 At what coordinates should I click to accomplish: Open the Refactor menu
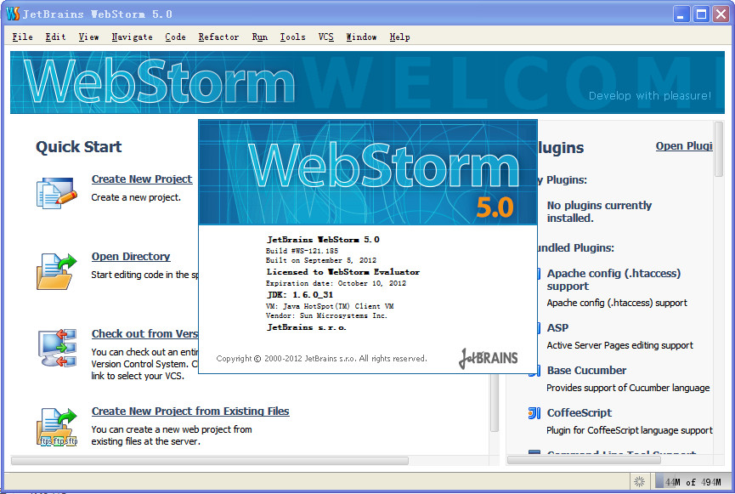(218, 37)
